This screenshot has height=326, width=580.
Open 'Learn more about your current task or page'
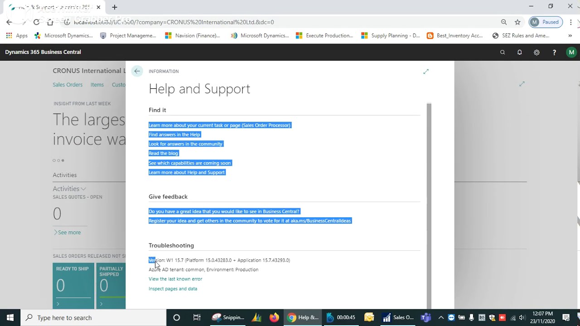pyautogui.click(x=220, y=125)
